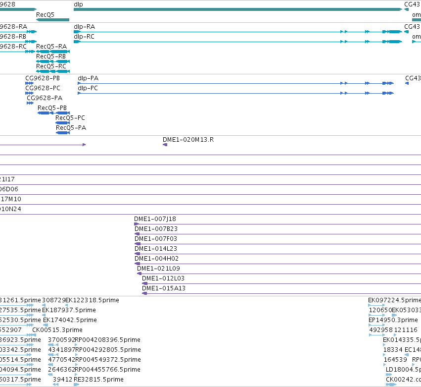Open the DME1-012L03 clone label
The width and height of the screenshot is (421, 387).
click(163, 278)
